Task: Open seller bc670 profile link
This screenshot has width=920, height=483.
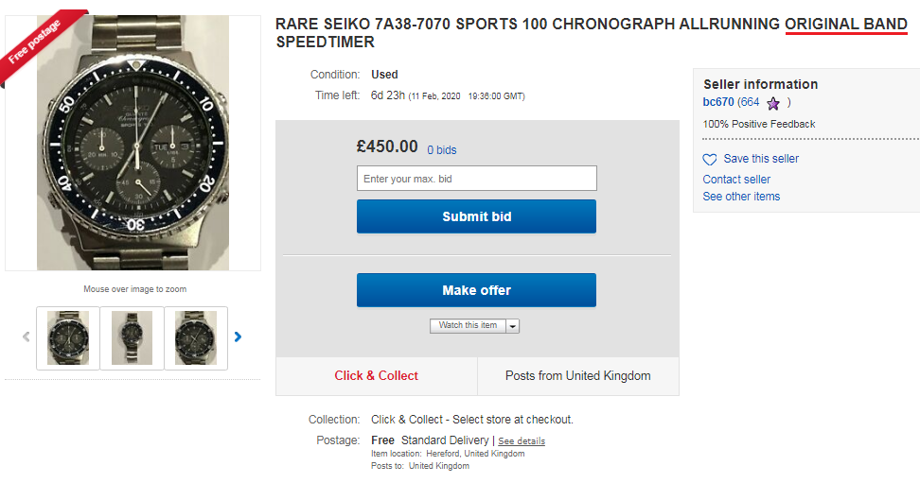Action: coord(718,102)
